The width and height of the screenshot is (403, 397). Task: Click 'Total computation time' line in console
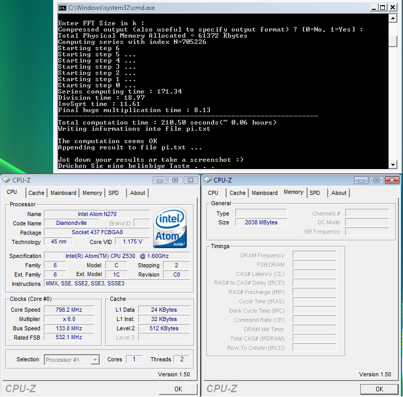167,123
